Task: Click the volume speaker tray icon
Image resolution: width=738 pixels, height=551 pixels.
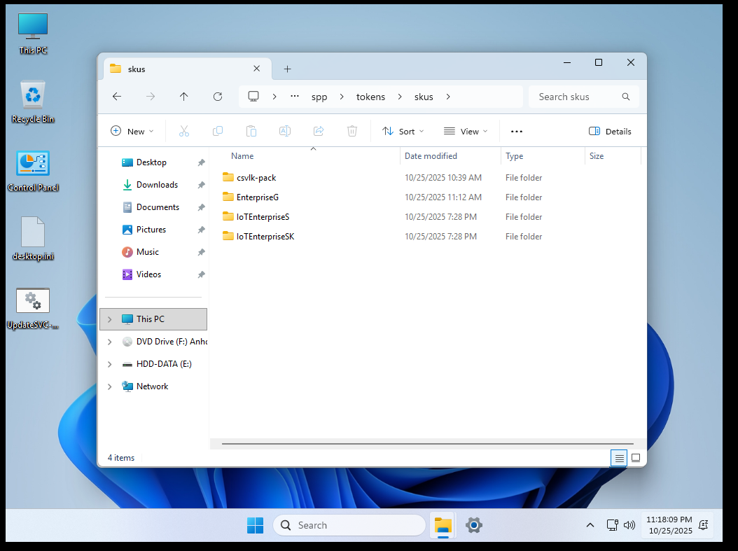Action: click(x=629, y=525)
